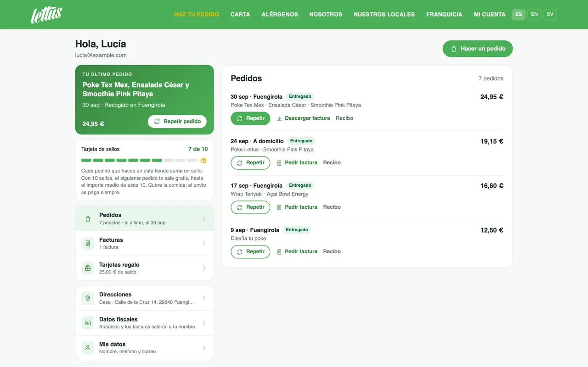588x367 pixels.
Task: Click the bag icon in Hacer un pedido
Action: (x=453, y=49)
